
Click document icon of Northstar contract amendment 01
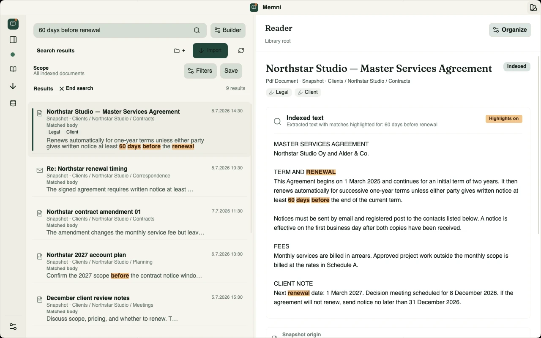point(40,213)
